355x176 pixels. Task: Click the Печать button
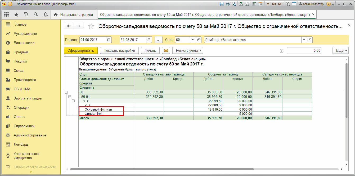(x=150, y=50)
